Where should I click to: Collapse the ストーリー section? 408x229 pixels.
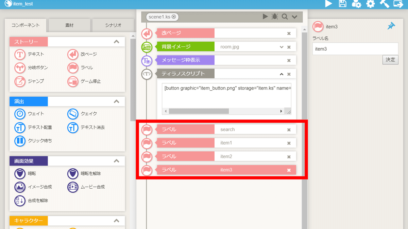pyautogui.click(x=116, y=42)
